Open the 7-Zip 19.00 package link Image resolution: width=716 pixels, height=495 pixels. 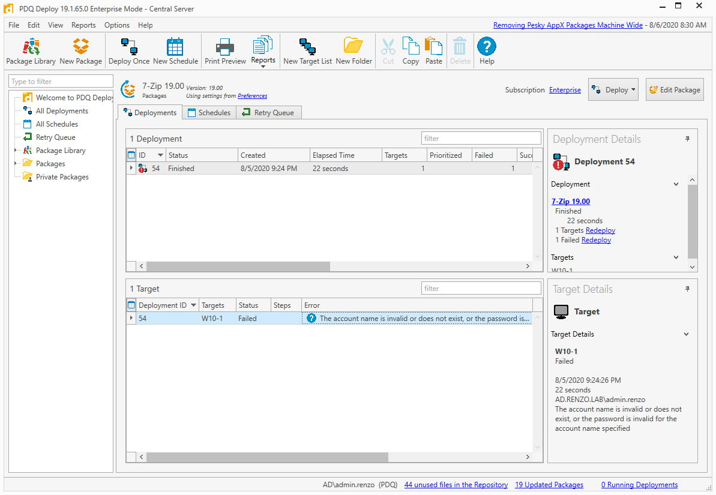(x=570, y=202)
